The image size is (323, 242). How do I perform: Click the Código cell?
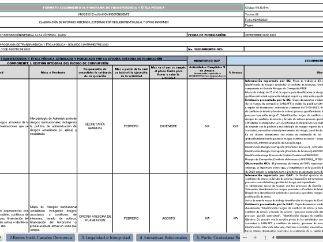284,7
